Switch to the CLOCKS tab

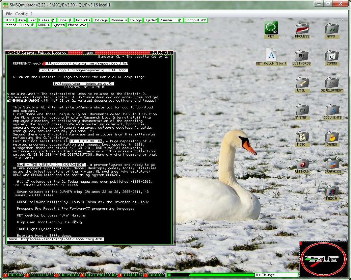39,275
